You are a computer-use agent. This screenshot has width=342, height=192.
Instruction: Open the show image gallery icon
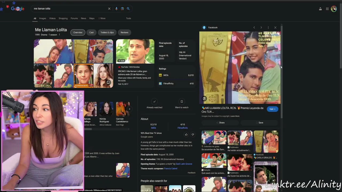click(108, 83)
